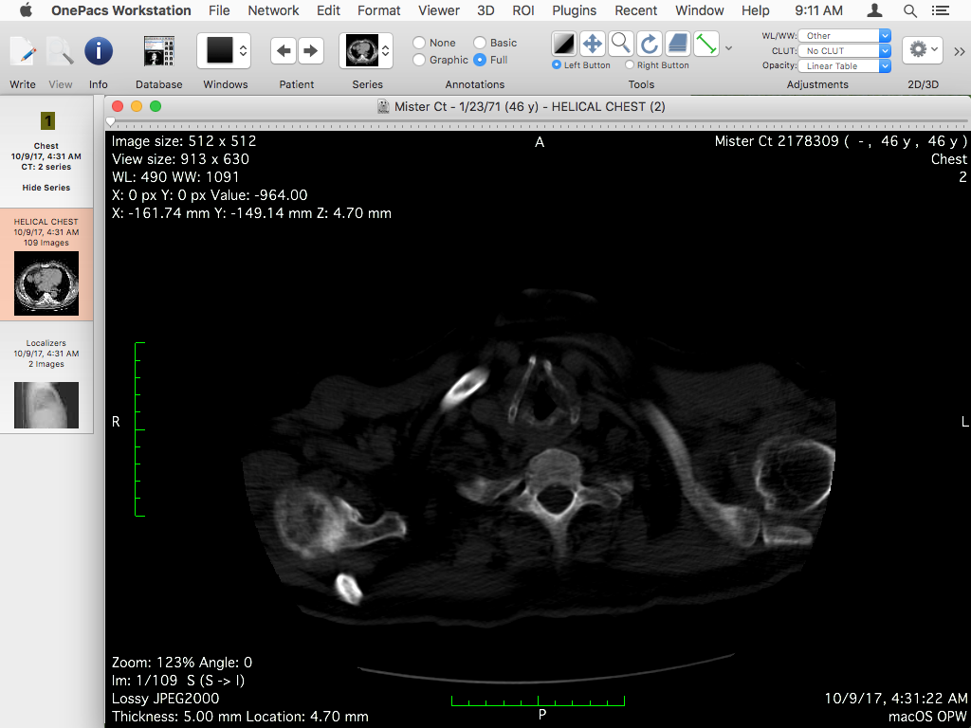Select the Zoom magnifier tool
Screen dimensions: 971x728
(620, 44)
